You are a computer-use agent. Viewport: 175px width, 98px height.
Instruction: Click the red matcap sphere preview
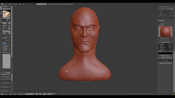click(x=165, y=32)
